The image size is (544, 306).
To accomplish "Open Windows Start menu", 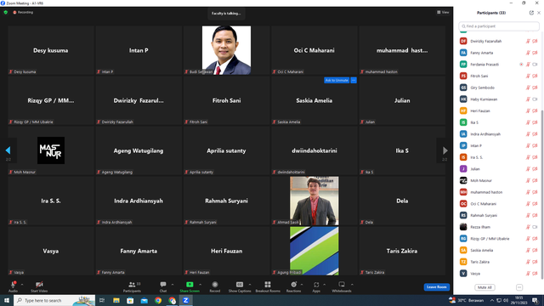I will 7,300.
